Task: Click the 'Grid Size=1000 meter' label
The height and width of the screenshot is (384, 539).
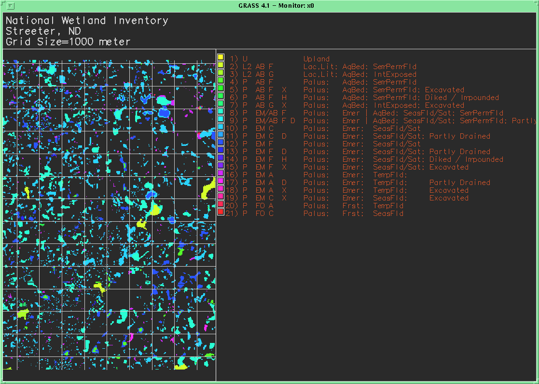Action: [x=68, y=42]
